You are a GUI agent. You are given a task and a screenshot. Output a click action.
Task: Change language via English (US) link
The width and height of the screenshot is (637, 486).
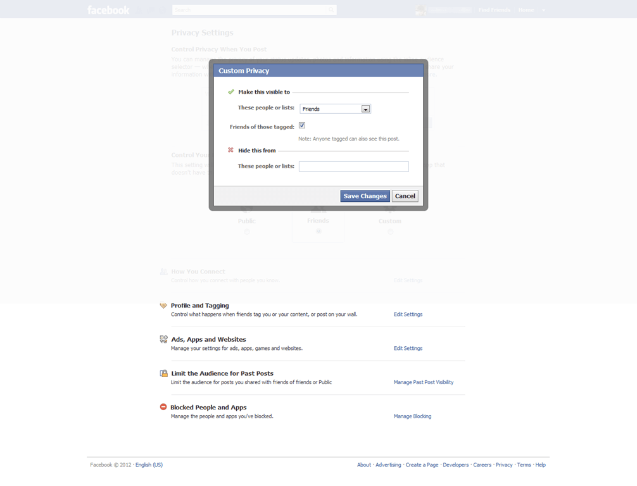pyautogui.click(x=149, y=465)
